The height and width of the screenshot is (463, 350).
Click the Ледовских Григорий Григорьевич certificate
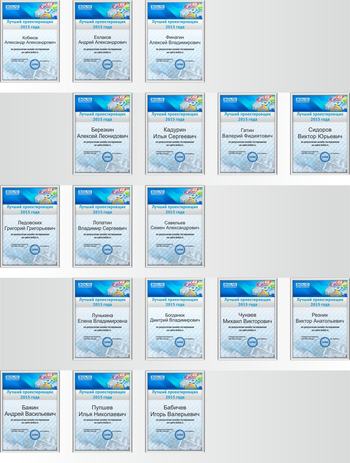click(x=30, y=226)
